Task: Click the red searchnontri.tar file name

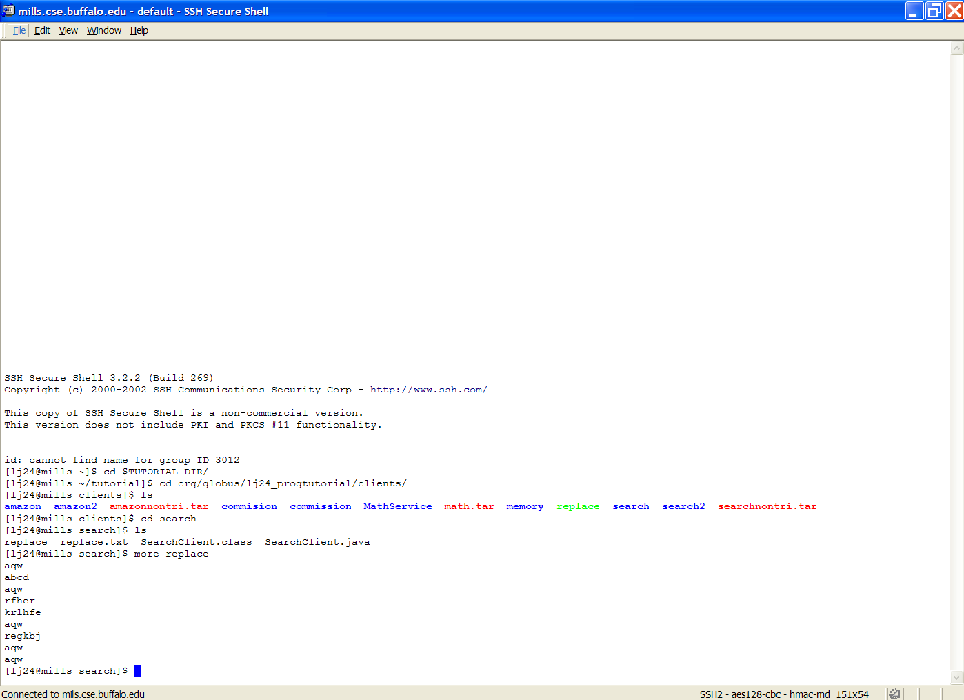Action: point(767,506)
